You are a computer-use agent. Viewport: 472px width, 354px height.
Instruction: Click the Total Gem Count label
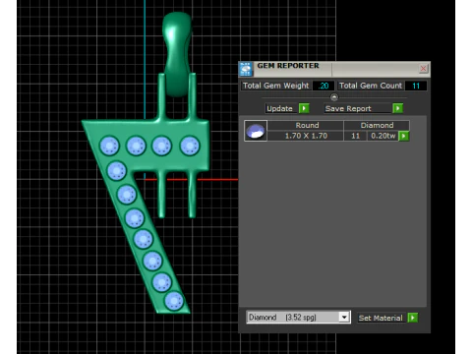[371, 86]
